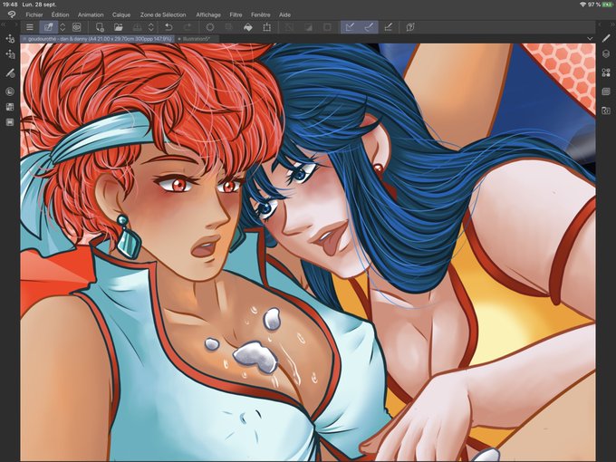The width and height of the screenshot is (616, 462).
Task: Toggle Snap to Special Ruler
Action: (369, 27)
